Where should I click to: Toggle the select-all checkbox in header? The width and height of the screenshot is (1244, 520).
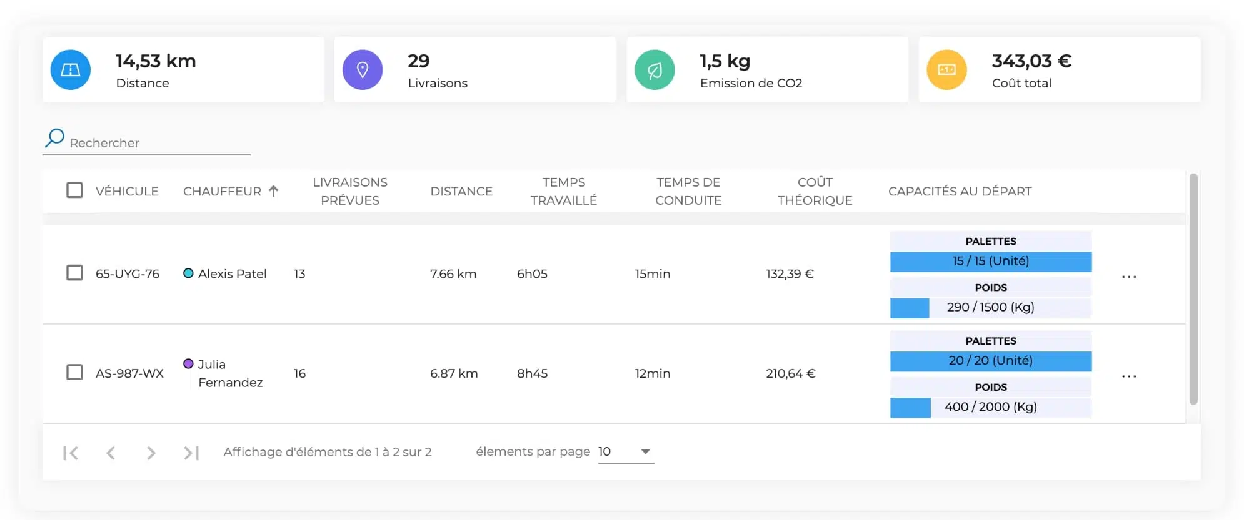click(x=74, y=190)
